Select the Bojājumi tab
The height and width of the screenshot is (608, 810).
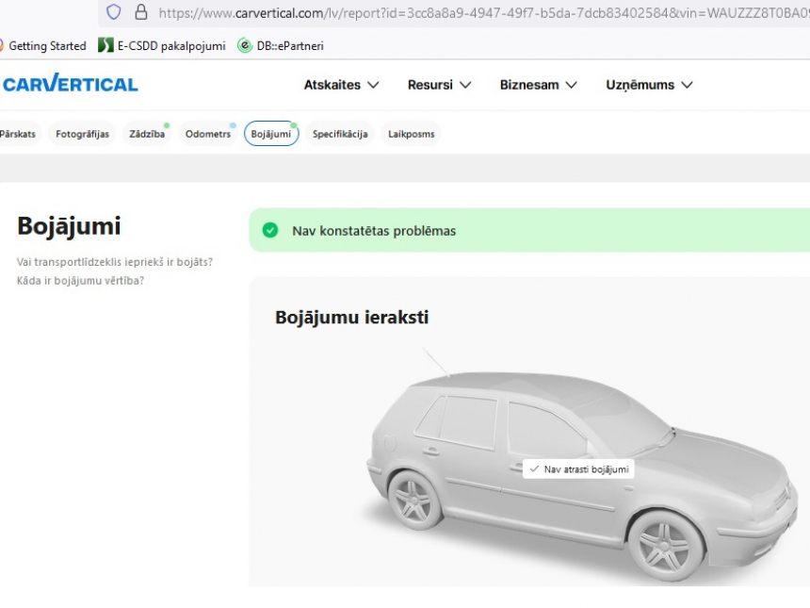[271, 134]
